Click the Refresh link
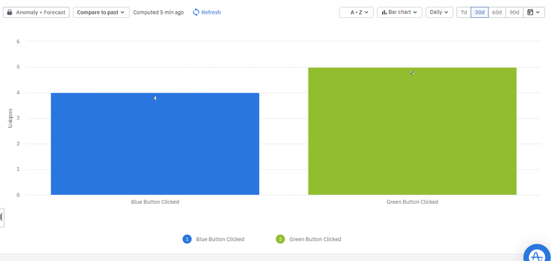 point(207,12)
